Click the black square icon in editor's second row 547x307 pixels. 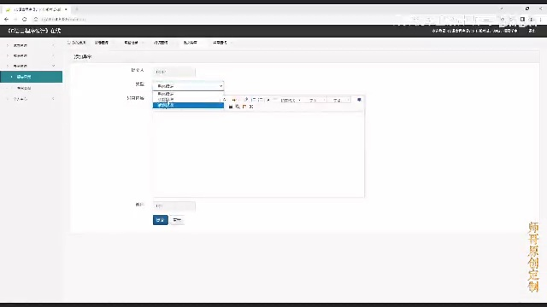(x=231, y=107)
